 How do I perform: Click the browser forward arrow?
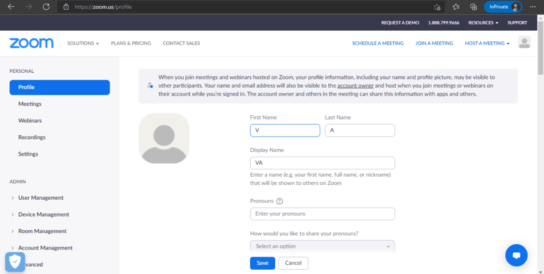click(x=29, y=6)
